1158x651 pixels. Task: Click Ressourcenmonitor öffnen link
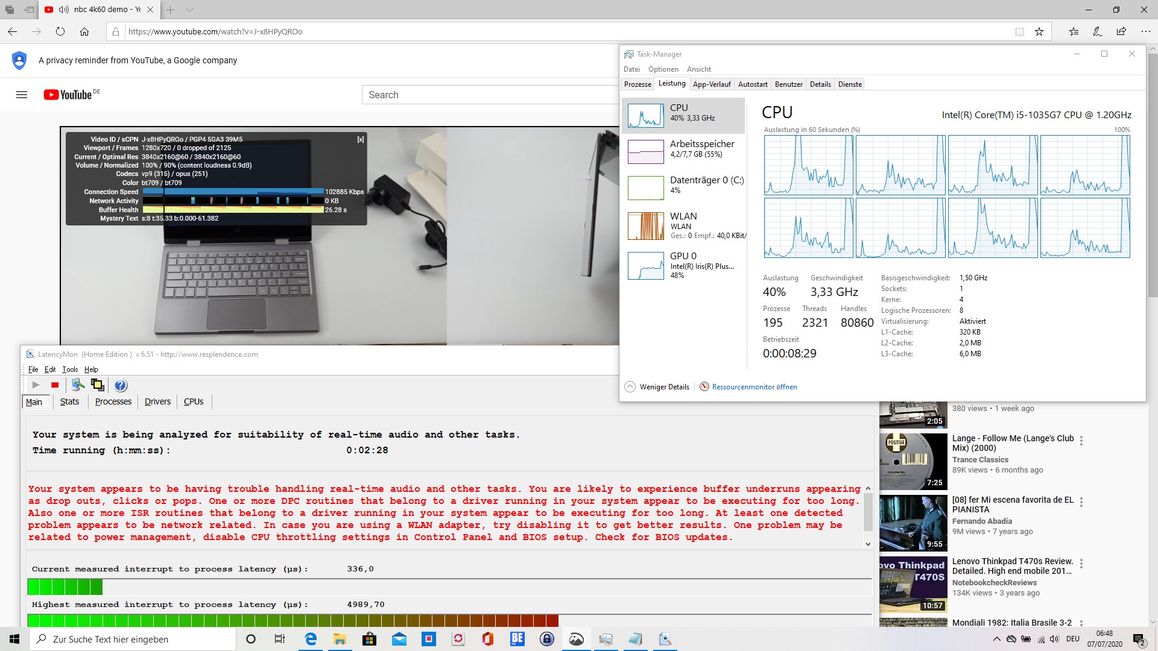click(754, 387)
